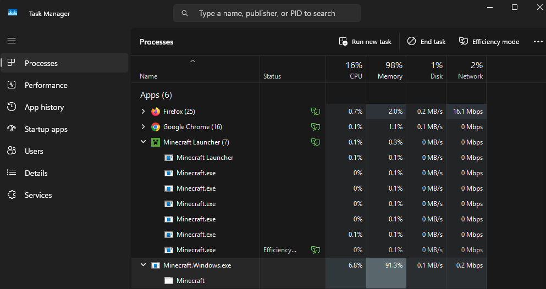Open the three-dot more options menu

coord(538,42)
